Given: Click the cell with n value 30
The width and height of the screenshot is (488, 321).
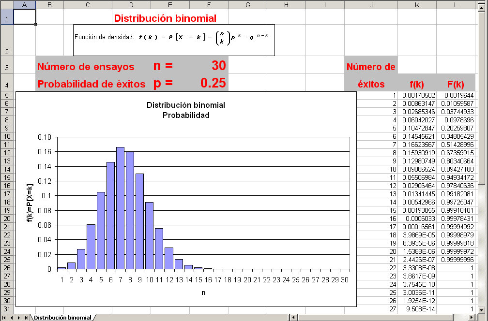Looking at the screenshot, I should click(209, 66).
